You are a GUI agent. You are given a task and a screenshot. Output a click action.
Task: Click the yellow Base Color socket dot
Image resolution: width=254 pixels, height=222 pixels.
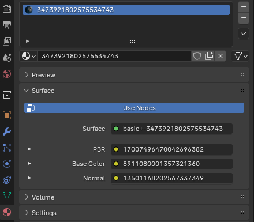click(x=116, y=164)
